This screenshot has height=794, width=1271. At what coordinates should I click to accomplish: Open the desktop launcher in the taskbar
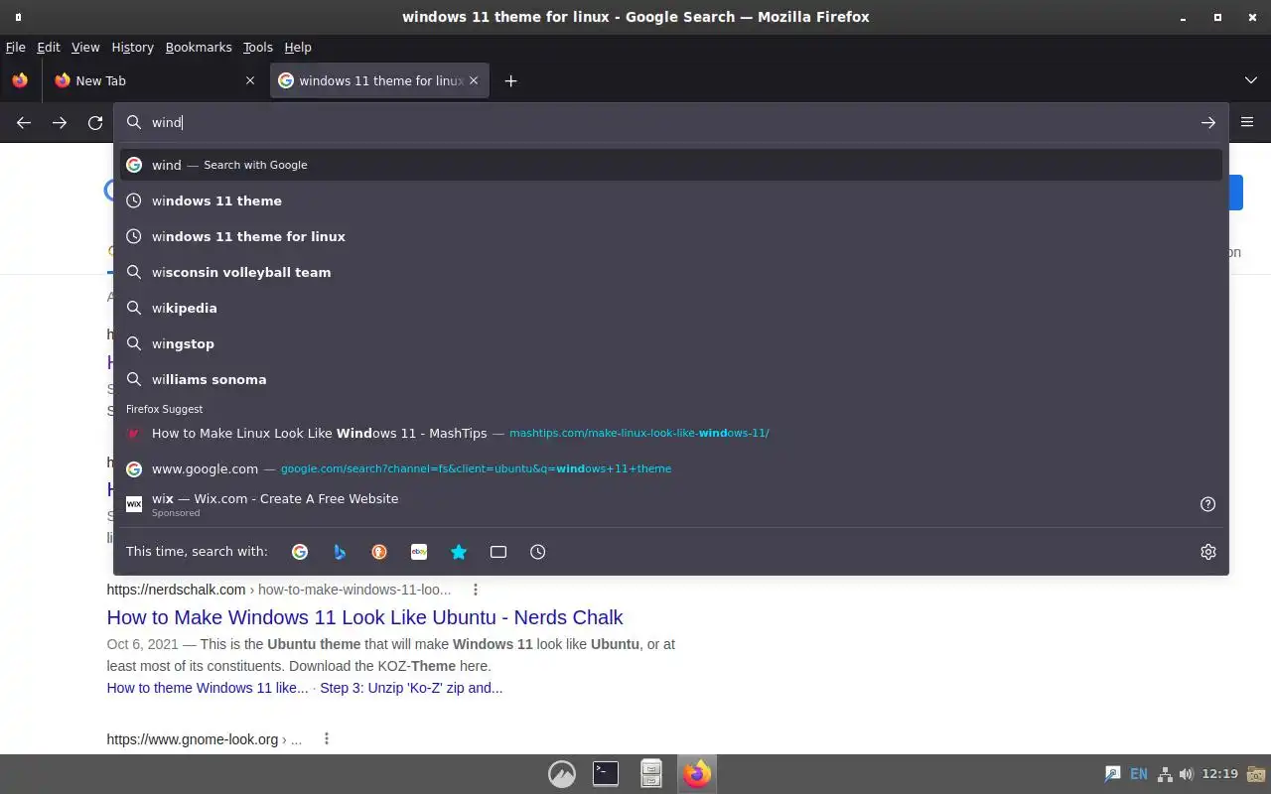[x=562, y=774]
